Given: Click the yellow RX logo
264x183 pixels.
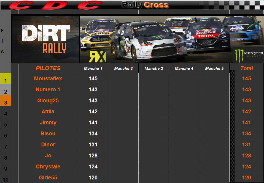Looking at the screenshot, I should coord(97,57).
